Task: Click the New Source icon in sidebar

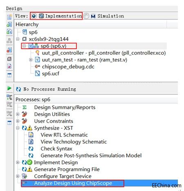Action: pyautogui.click(x=9, y=17)
